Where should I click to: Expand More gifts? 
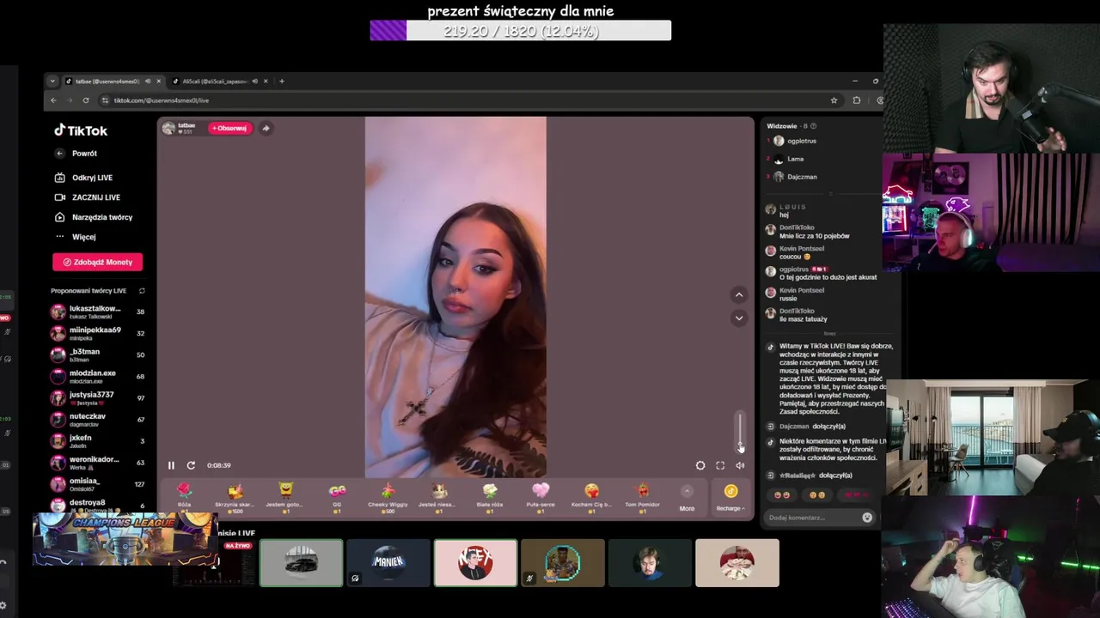point(687,498)
